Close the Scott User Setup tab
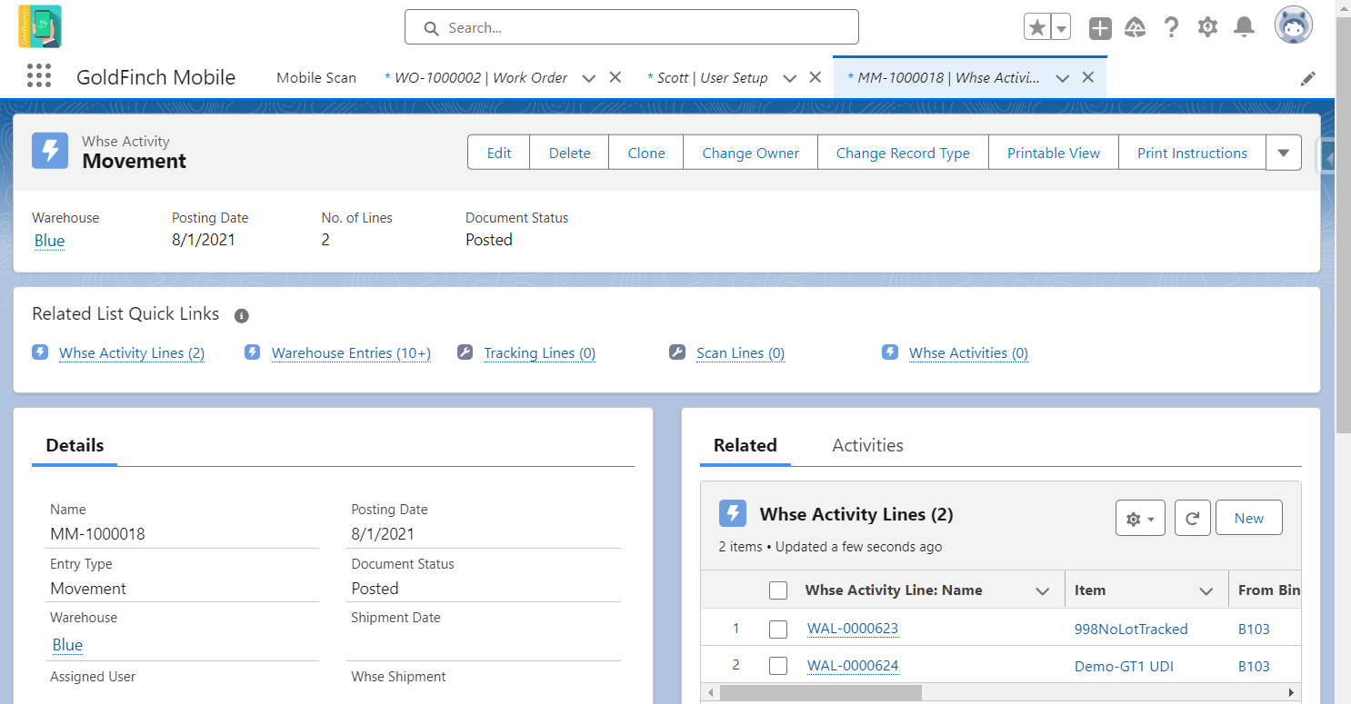The height and width of the screenshot is (704, 1351). pyautogui.click(x=816, y=77)
